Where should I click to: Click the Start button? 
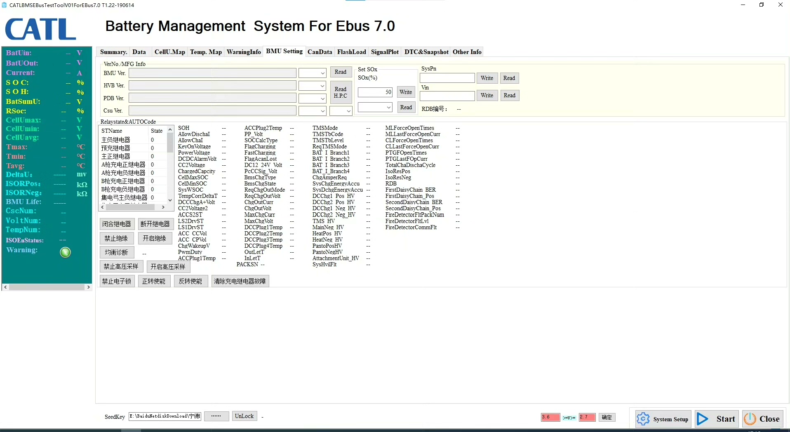(717, 419)
